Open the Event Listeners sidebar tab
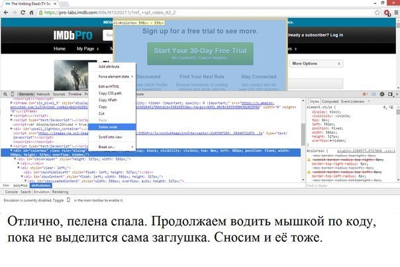Image resolution: width=400 pixels, height=267 pixels. click(x=352, y=101)
